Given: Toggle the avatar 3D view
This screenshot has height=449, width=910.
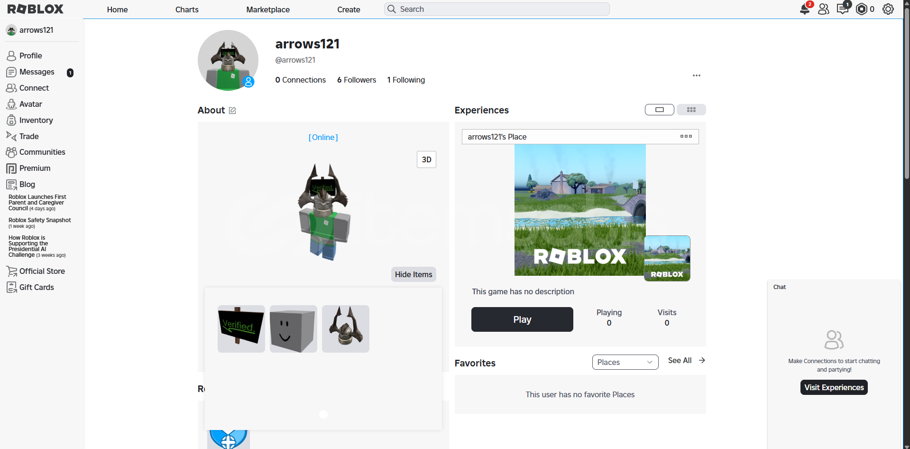Looking at the screenshot, I should click(426, 159).
